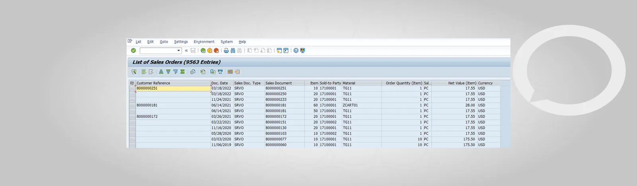Screen dimensions: 637x186
Task: Click the Previous Page icon
Action: 256,51
